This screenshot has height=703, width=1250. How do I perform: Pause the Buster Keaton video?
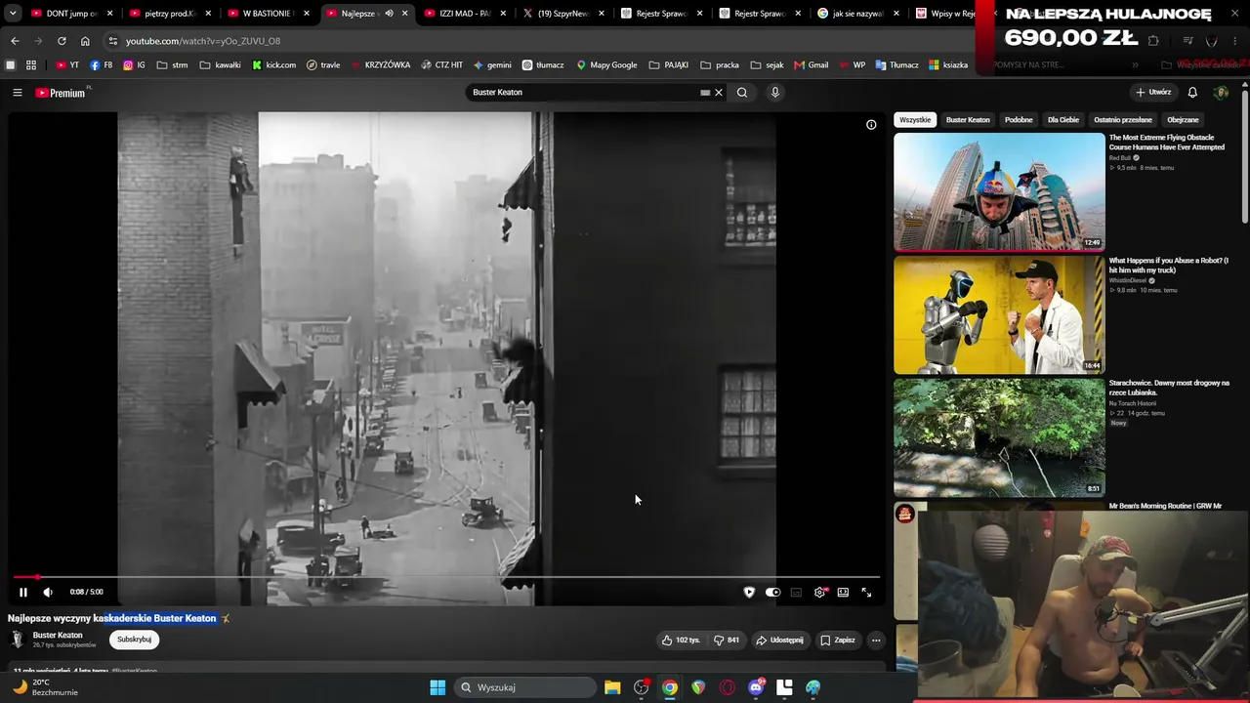[23, 592]
